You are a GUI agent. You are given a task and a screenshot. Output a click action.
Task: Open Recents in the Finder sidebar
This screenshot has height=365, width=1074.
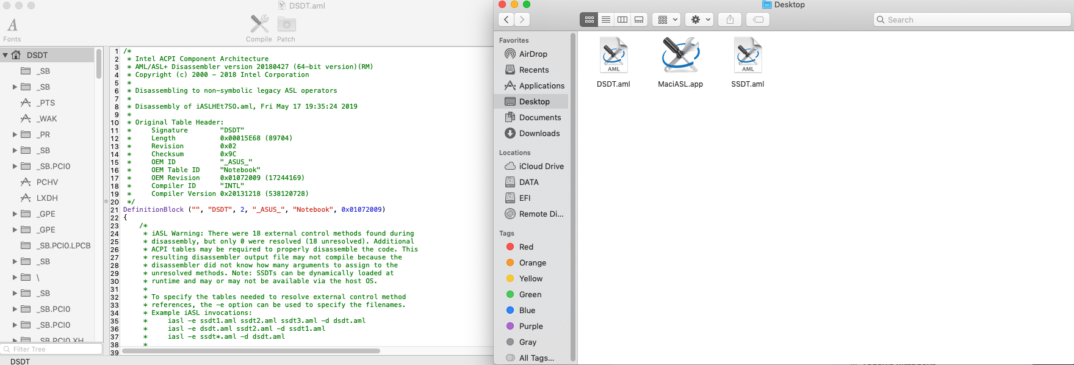(x=532, y=70)
